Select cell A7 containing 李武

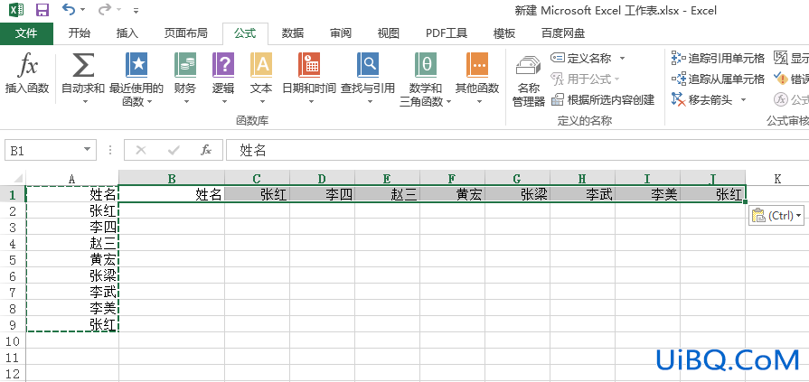(72, 292)
